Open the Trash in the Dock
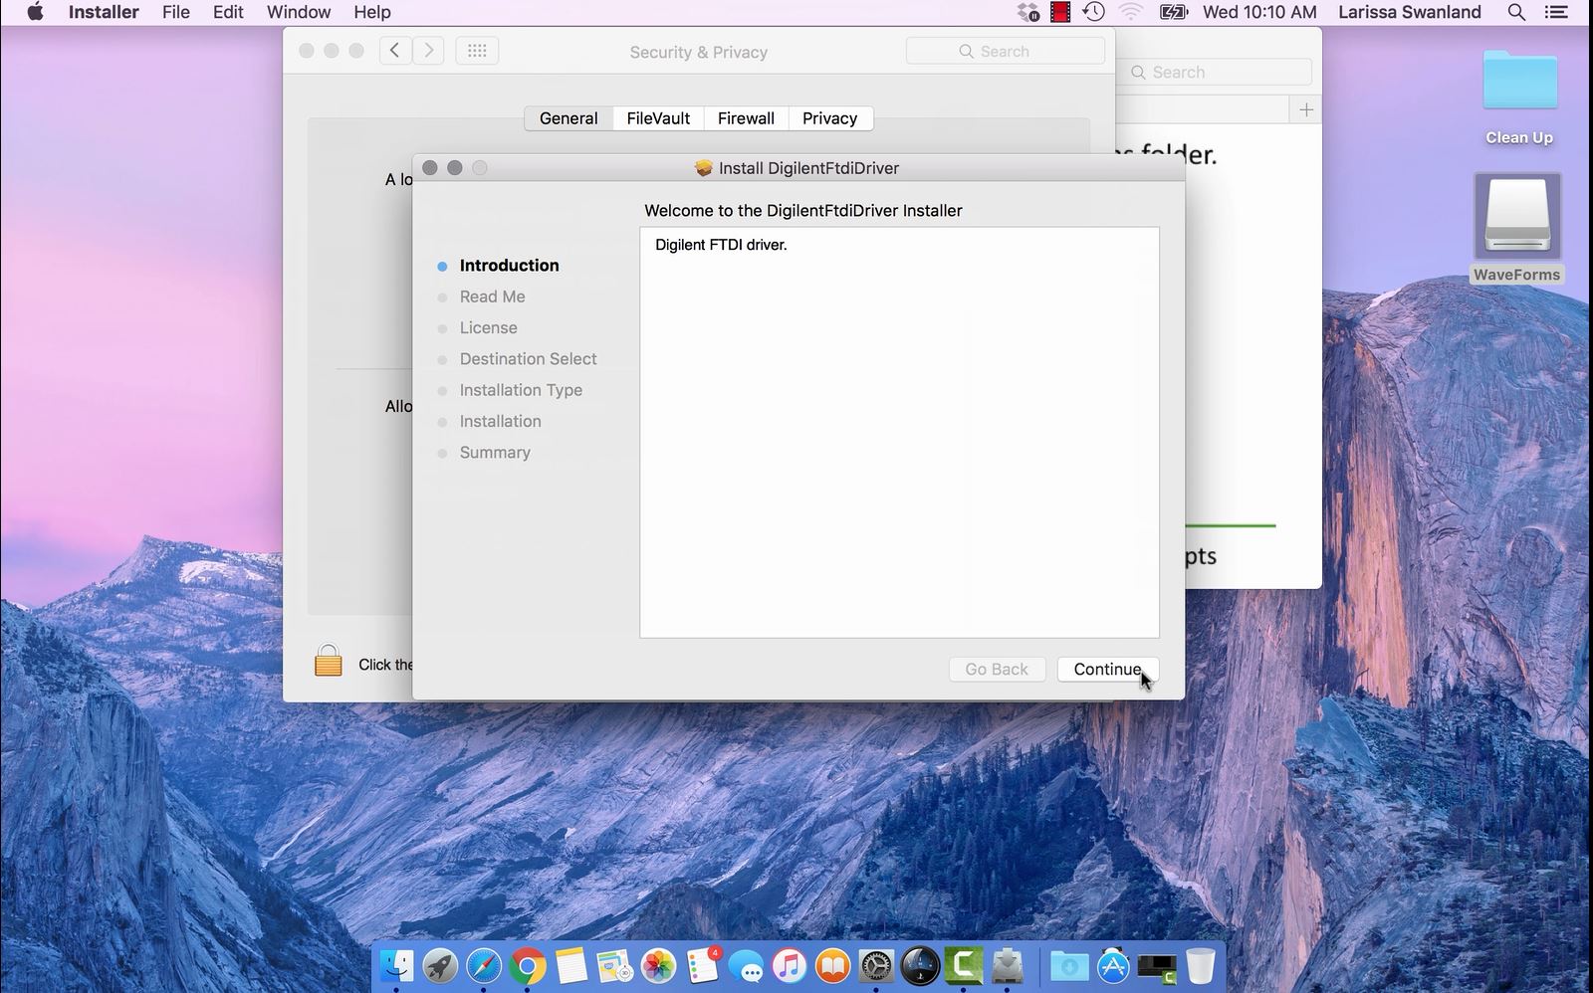Screen dimensions: 1593x993 tap(1201, 965)
